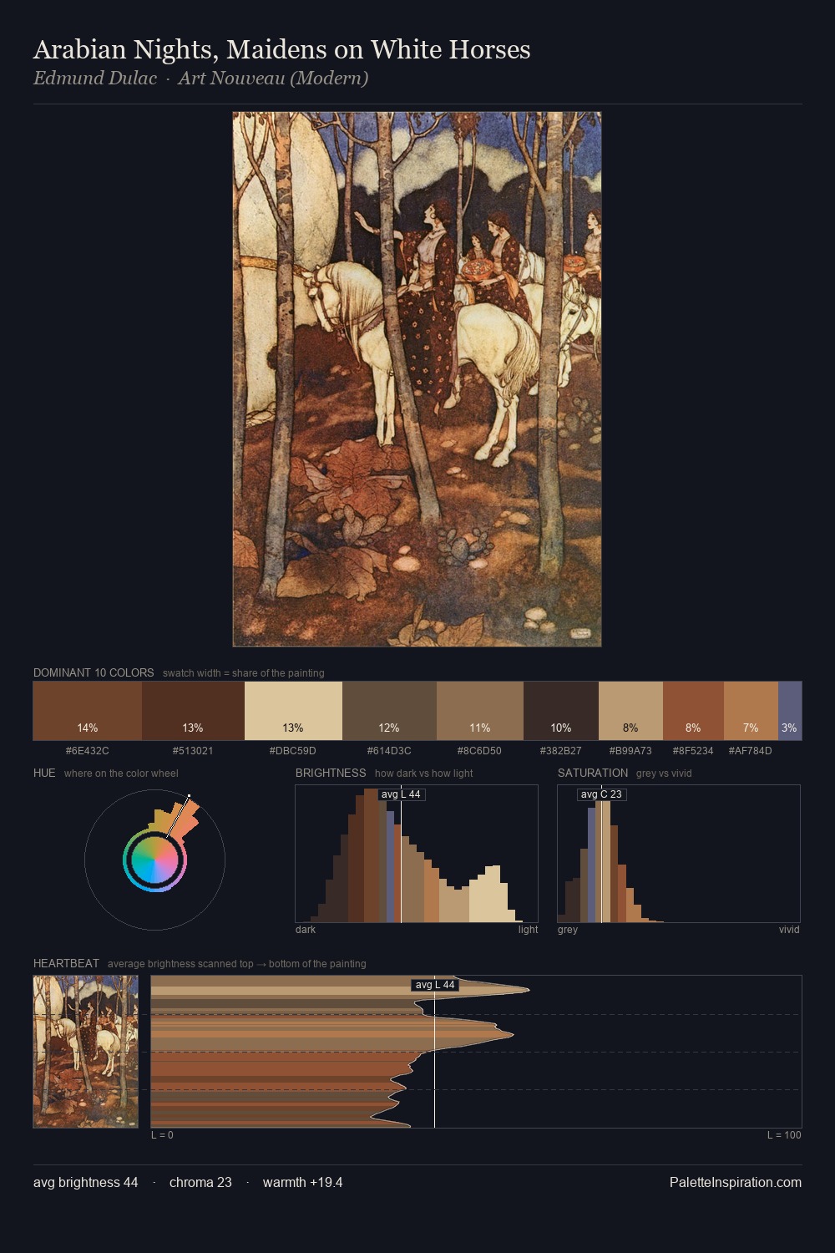Screen dimensions: 835x1253
Task: Click the style 'Art Nouveau (Modern)'
Action: coord(273,79)
